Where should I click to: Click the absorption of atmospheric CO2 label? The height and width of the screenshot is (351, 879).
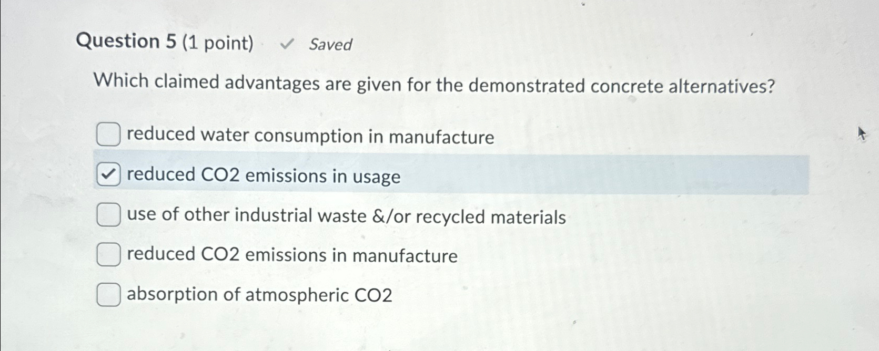260,295
